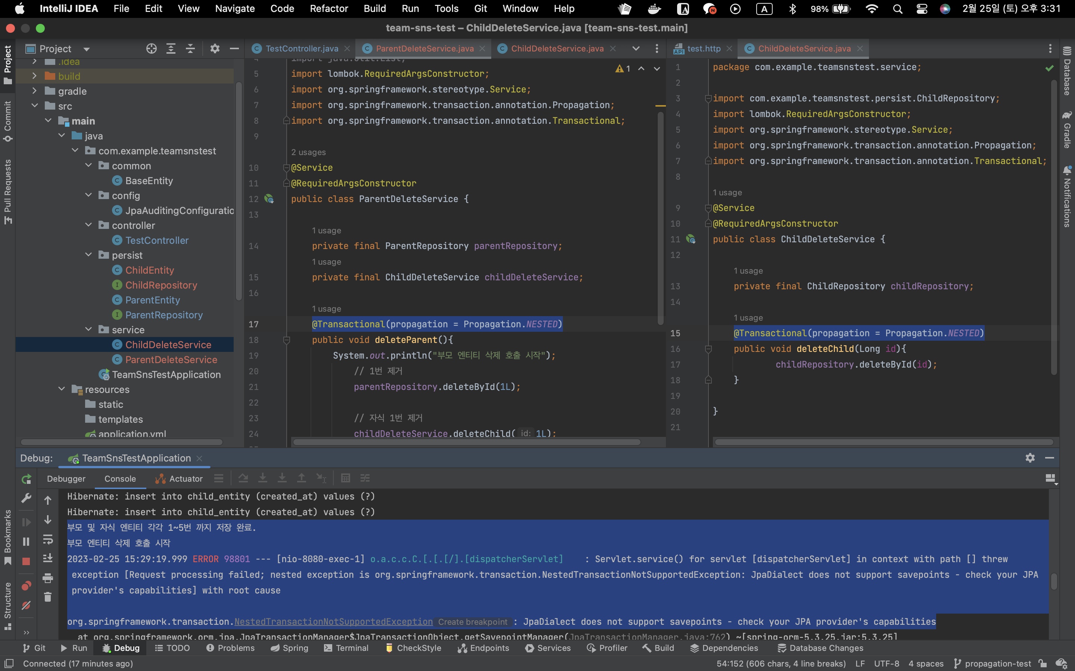The image size is (1075, 671).
Task: Open the Actuator tab
Action: 179,478
